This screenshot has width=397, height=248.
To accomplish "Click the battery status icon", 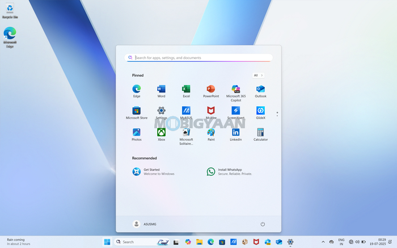I will 364,242.
